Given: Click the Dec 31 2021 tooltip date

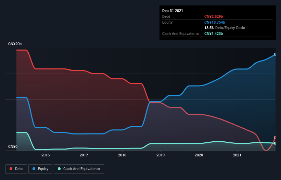Looking at the screenshot, I should click(x=173, y=11).
